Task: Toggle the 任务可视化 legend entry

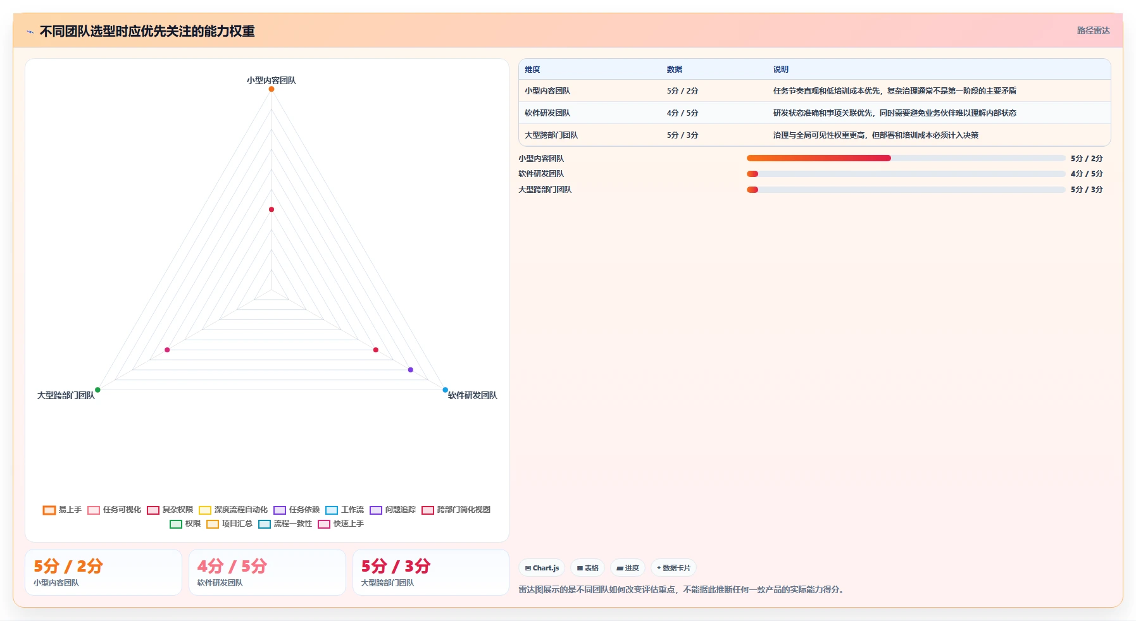Action: (x=114, y=510)
